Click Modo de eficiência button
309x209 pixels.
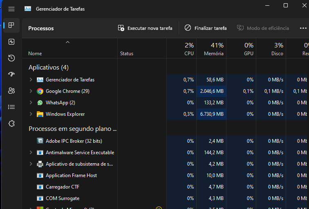[263, 28]
